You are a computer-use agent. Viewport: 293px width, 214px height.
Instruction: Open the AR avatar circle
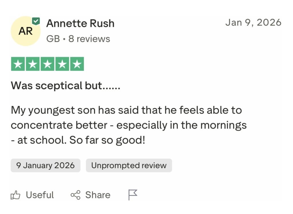(25, 31)
